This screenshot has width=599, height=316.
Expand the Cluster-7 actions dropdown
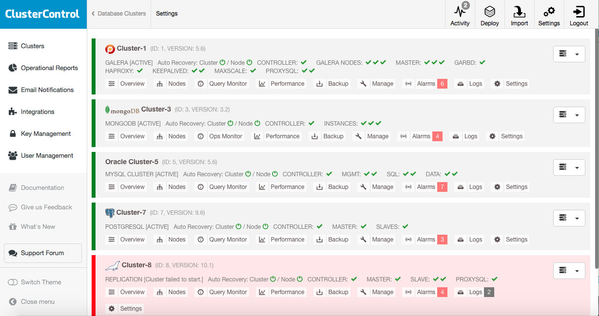[x=569, y=218]
